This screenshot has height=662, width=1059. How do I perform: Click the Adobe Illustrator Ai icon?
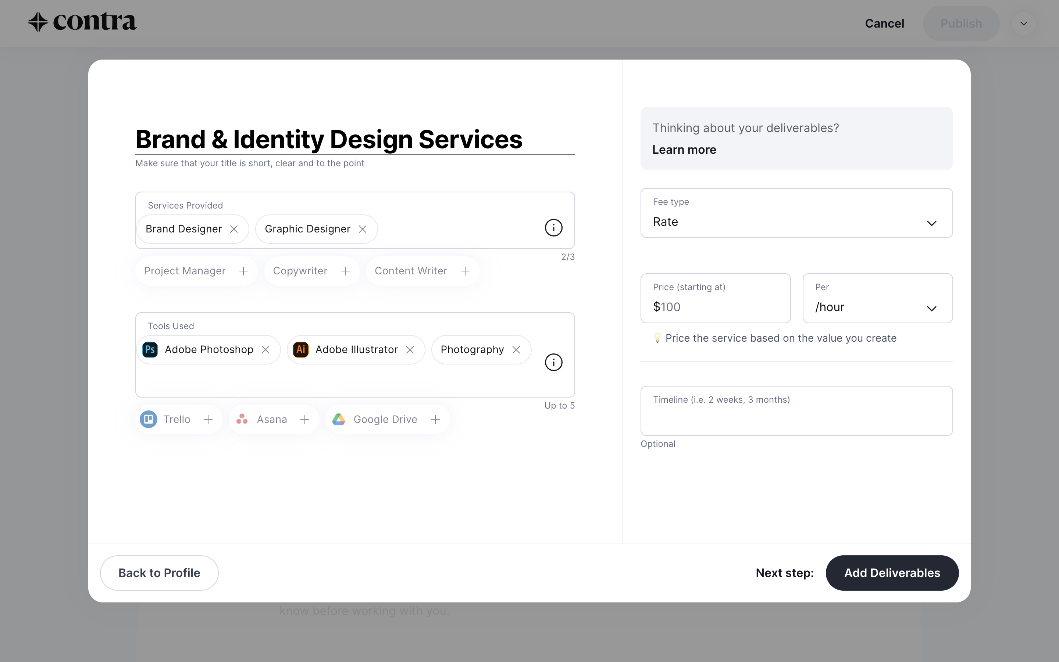(x=301, y=350)
